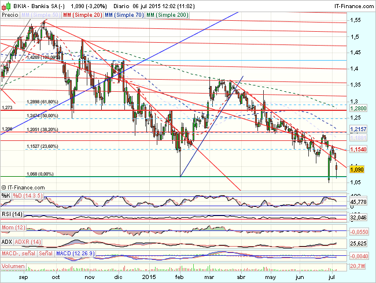Click the current price tag 1,090

pos(357,170)
